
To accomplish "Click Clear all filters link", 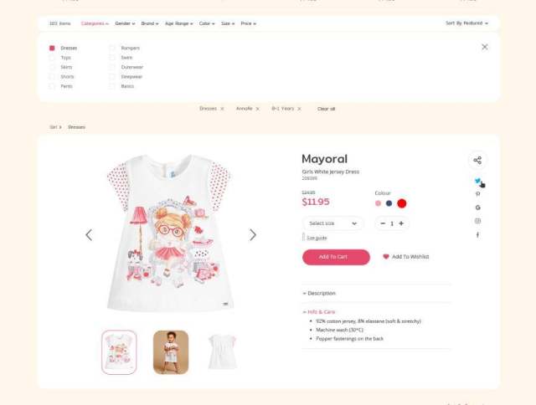I will click(326, 109).
